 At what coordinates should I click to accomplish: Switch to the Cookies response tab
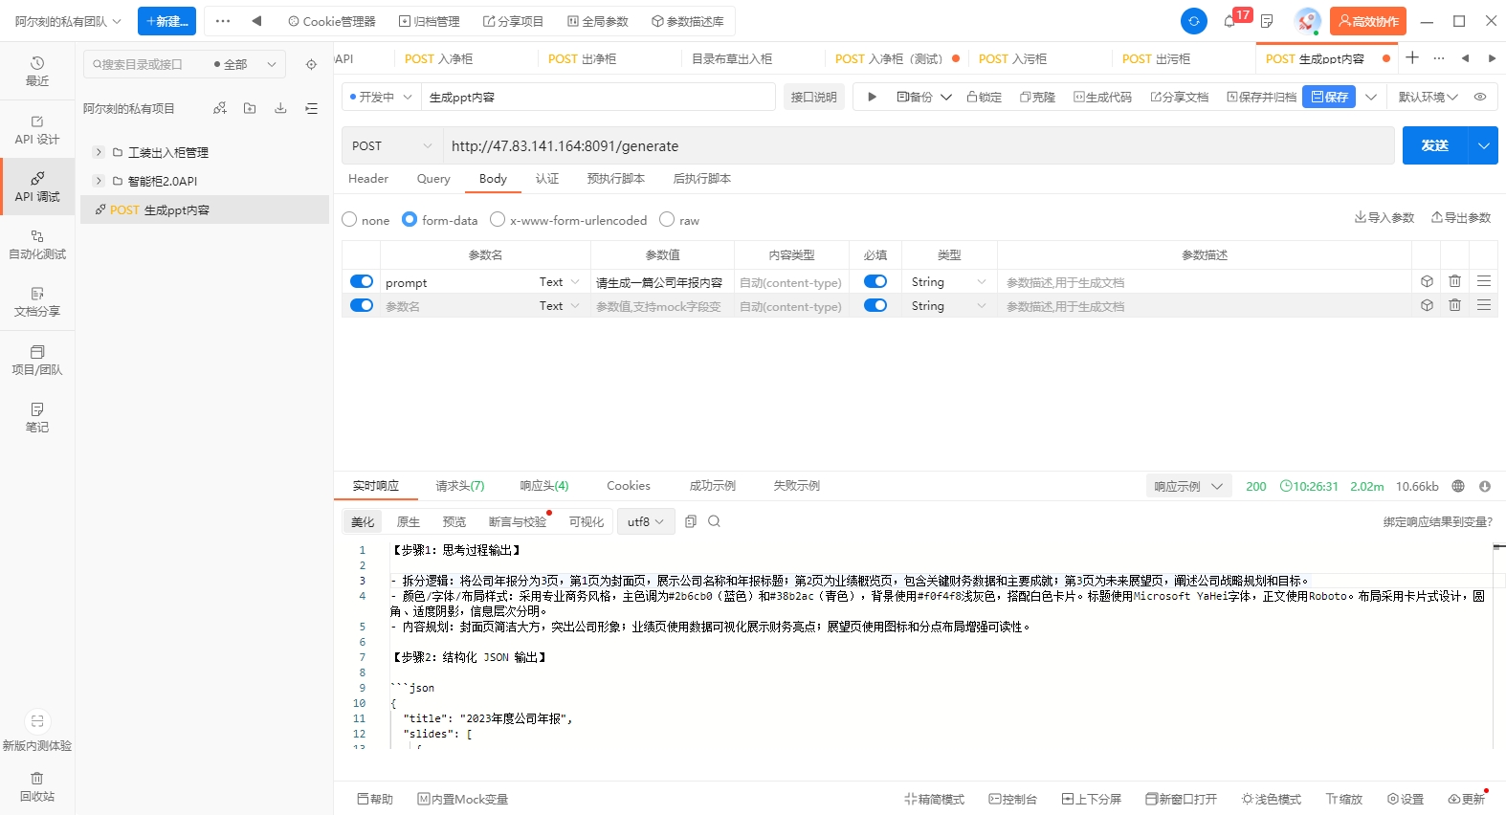(629, 486)
